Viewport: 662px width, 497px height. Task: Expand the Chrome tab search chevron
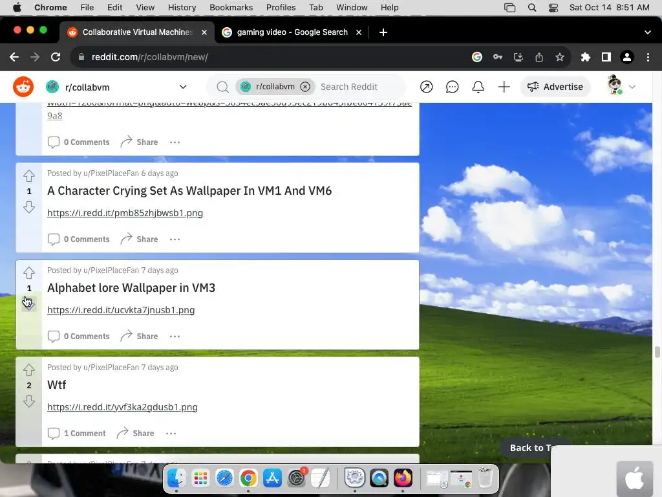[x=648, y=32]
